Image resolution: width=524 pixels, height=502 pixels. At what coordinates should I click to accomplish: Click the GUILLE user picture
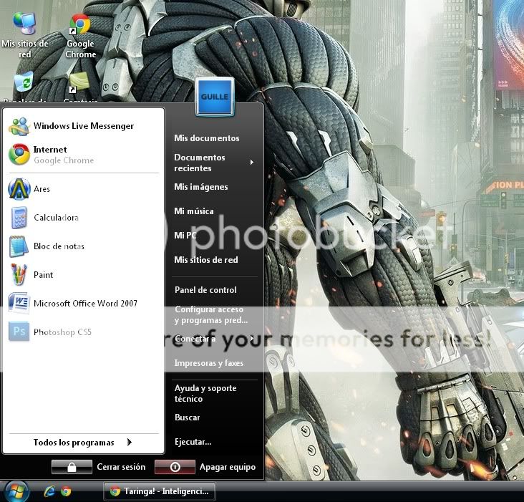coord(215,97)
